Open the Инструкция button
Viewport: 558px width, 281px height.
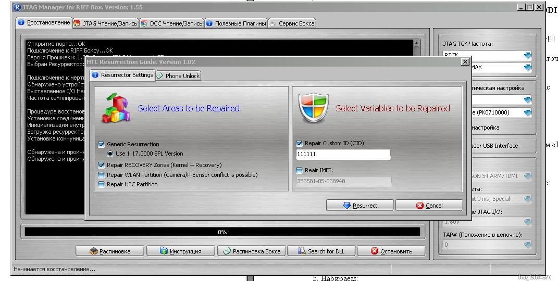click(180, 251)
